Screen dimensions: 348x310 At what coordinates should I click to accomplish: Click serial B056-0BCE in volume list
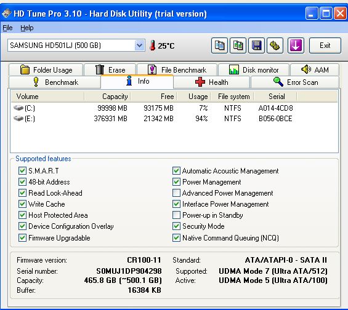275,119
